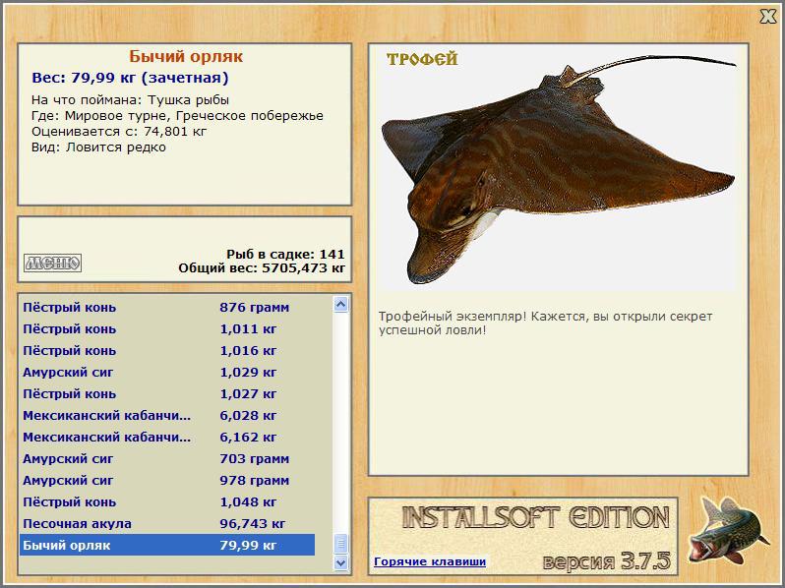Select Пёстрый конь 1,011 кг entry
The image size is (785, 588).
point(167,328)
